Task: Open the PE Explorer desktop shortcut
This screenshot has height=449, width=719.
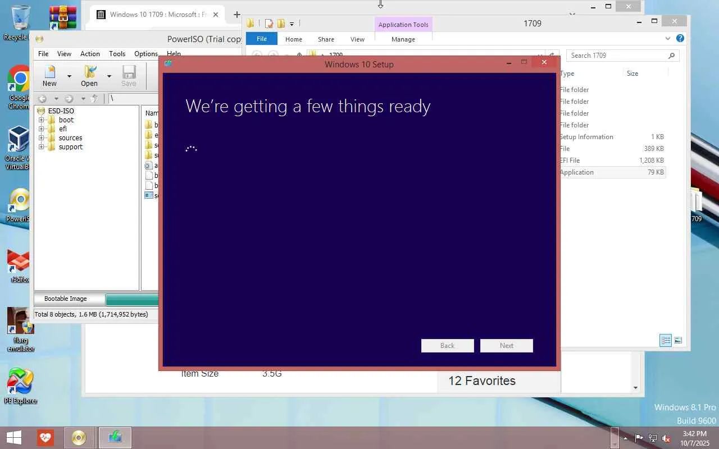Action: [x=21, y=386]
